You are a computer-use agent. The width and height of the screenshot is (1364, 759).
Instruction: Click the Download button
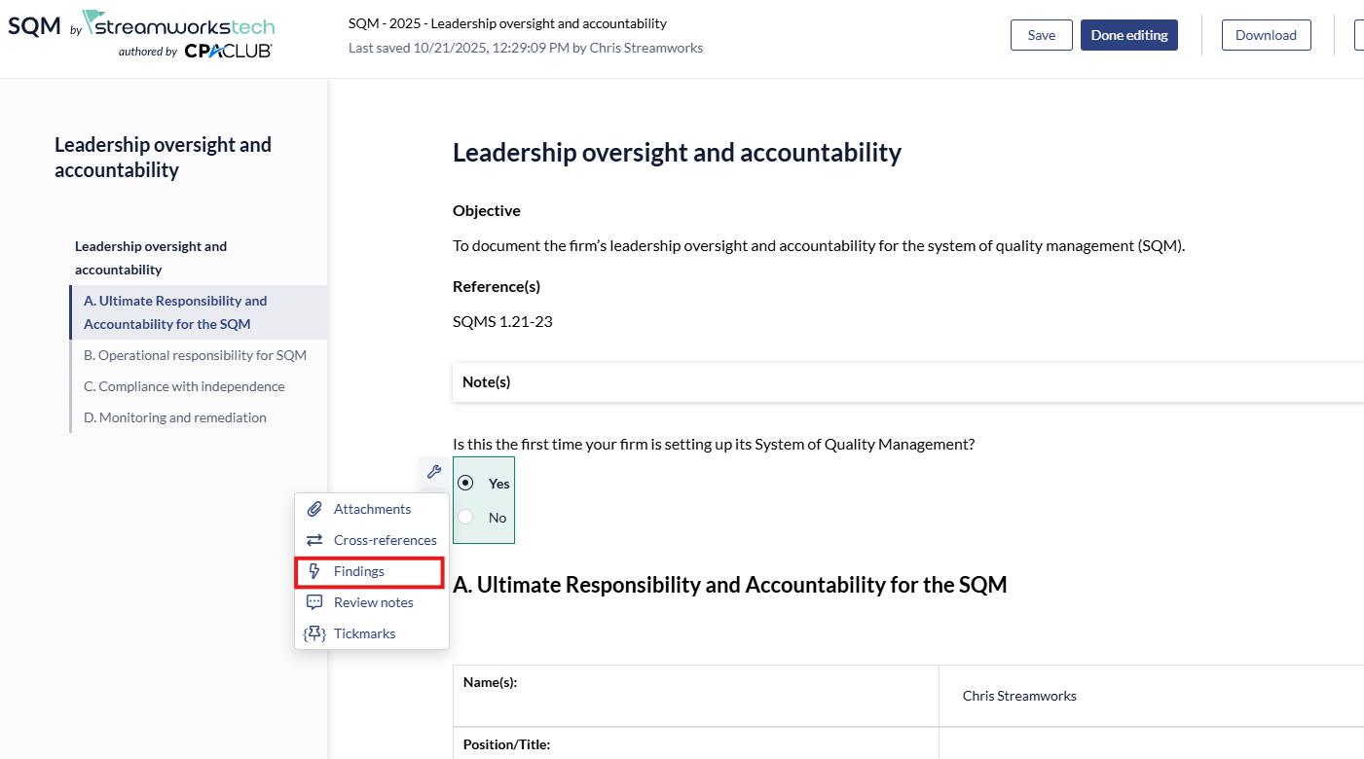pos(1266,35)
